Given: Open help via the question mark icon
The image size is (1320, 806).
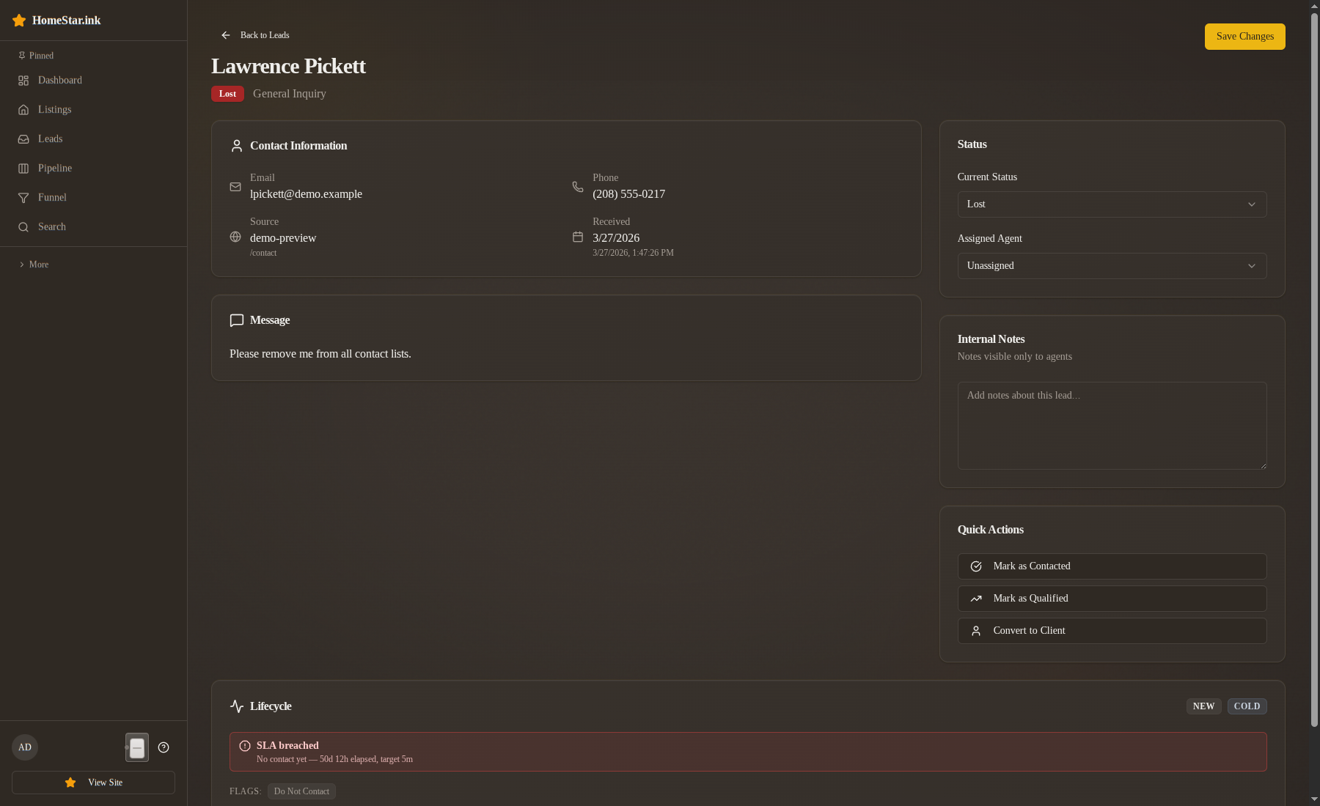Looking at the screenshot, I should 164,747.
